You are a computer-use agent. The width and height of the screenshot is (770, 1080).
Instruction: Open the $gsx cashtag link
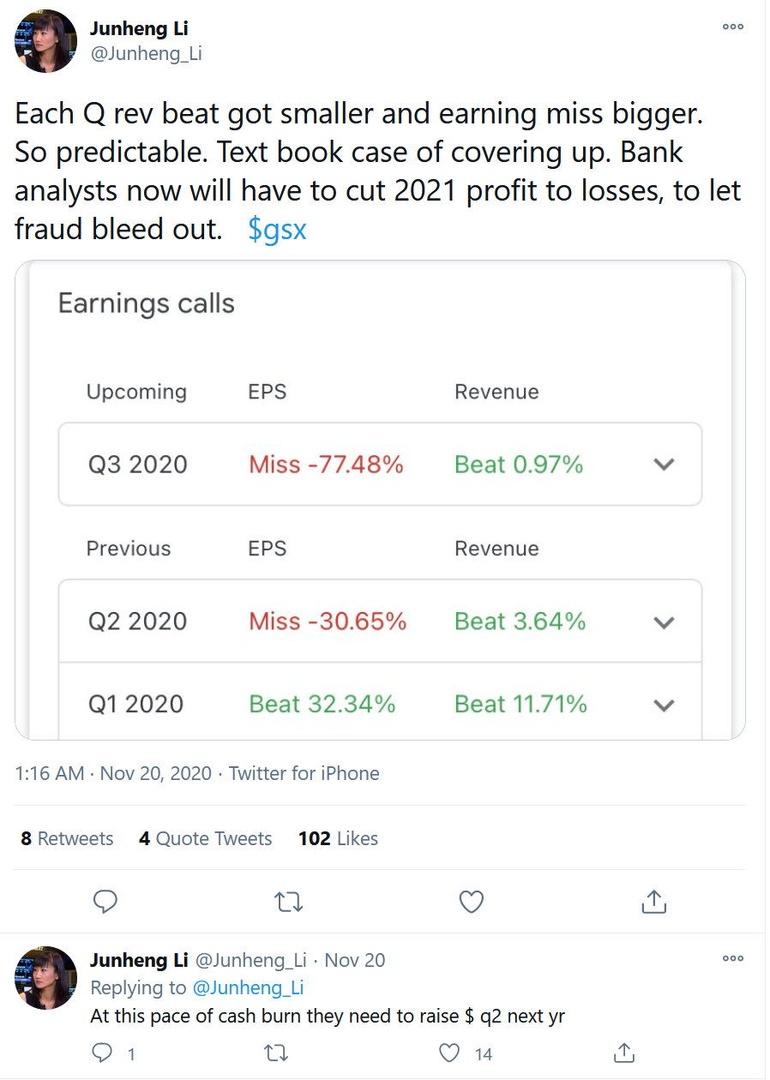pos(277,229)
